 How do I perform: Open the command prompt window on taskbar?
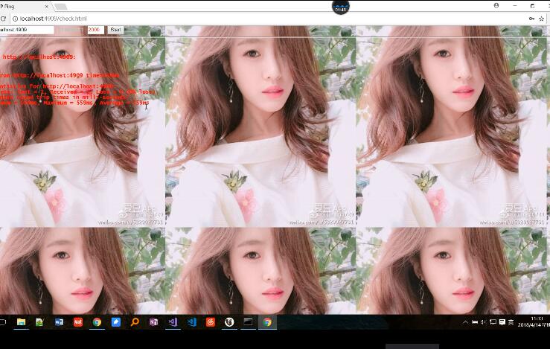pyautogui.click(x=249, y=322)
